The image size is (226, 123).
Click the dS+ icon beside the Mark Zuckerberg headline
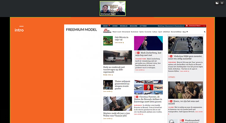(x=137, y=53)
